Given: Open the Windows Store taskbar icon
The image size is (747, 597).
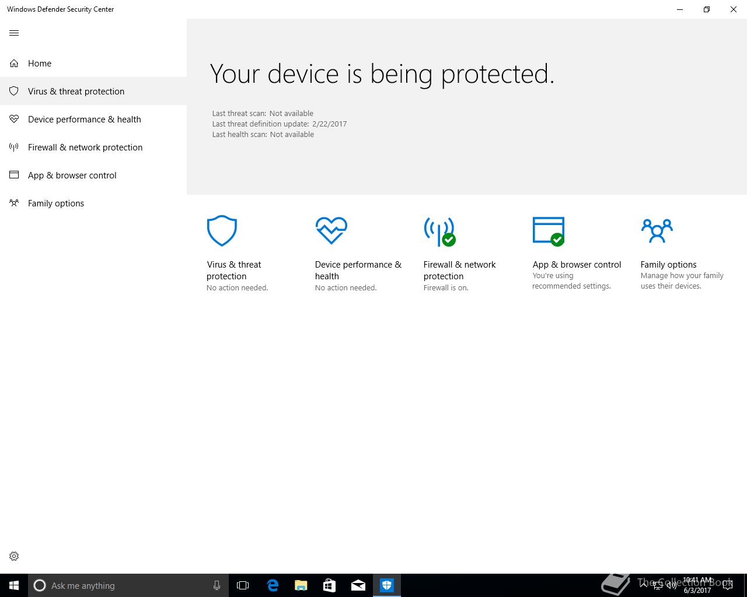Looking at the screenshot, I should coord(330,585).
